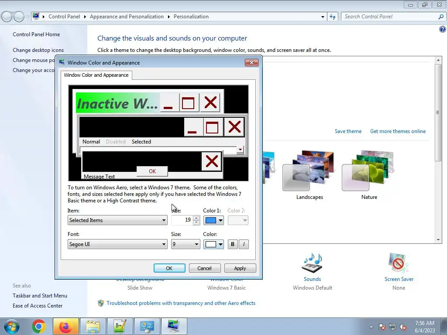Expand the Control Panel breadcrumb arrow
Screen dimensions: 447x335
pos(85,17)
